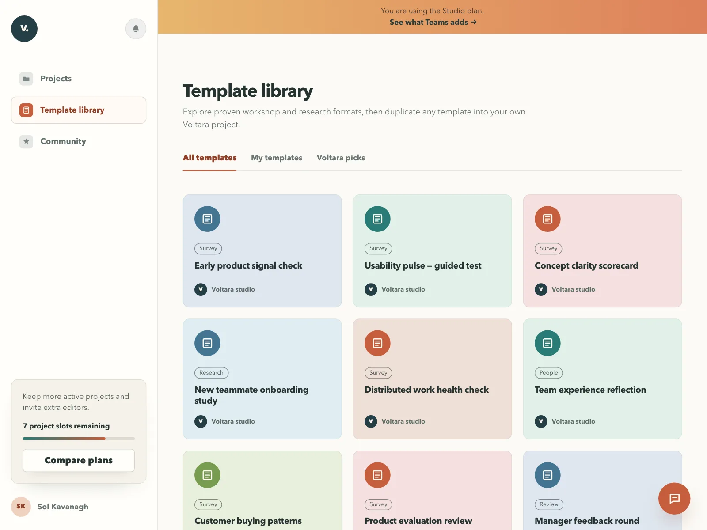Click the Product evaluation review icon
Screen dimensions: 707x530
(377, 475)
